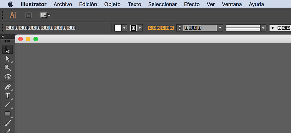Open the arrange documents layout dropdown

click(45, 16)
